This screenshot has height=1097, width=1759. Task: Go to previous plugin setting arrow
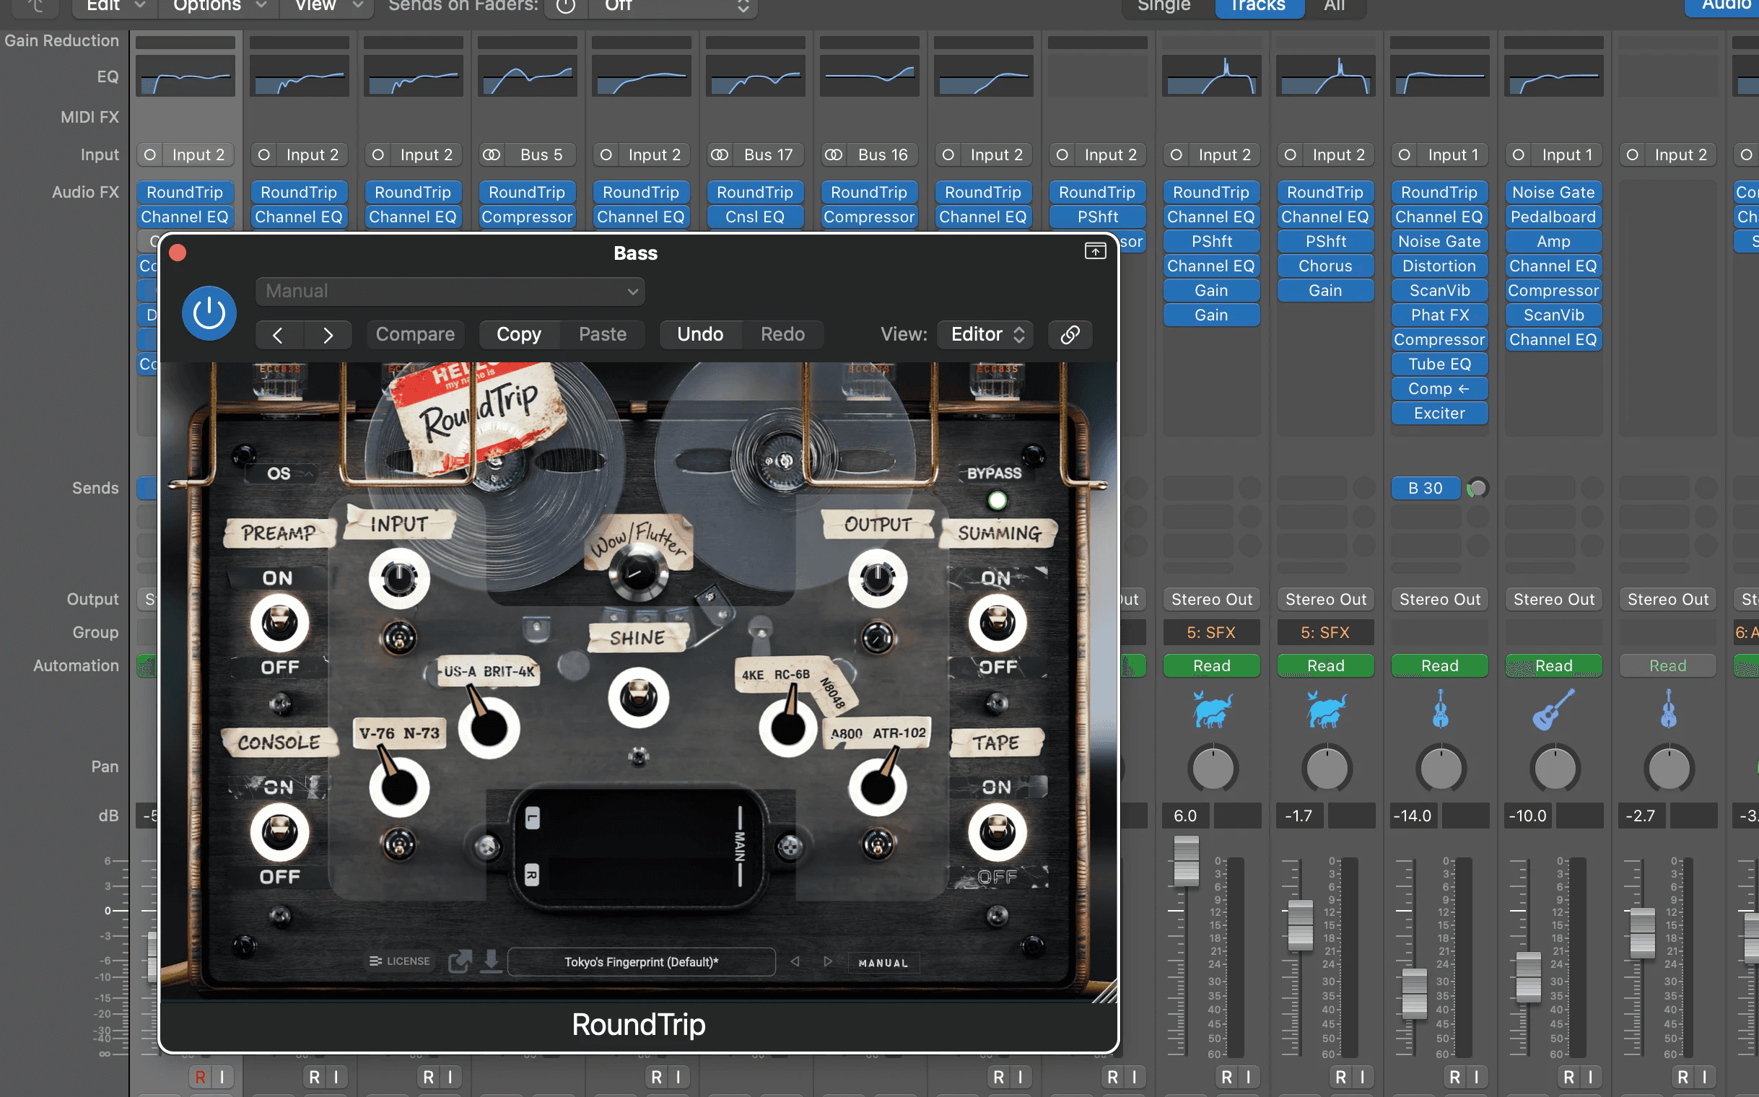tap(279, 334)
